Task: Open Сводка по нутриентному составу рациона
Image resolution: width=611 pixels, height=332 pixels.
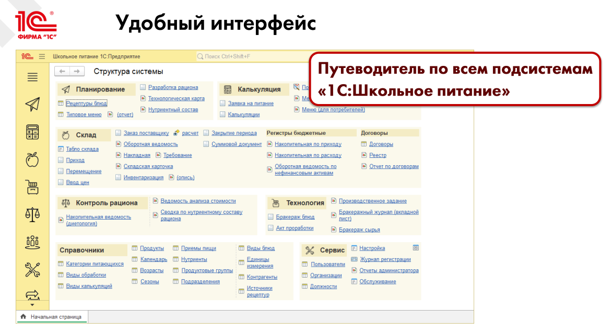Action: pyautogui.click(x=202, y=215)
